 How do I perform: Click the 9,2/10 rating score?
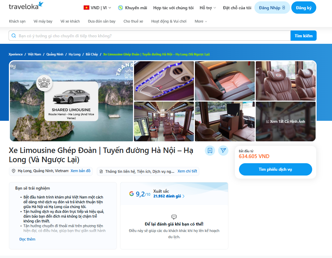tap(143, 194)
